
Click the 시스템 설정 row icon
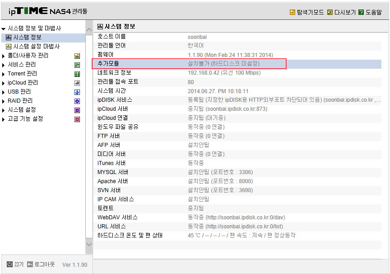tap(77, 110)
